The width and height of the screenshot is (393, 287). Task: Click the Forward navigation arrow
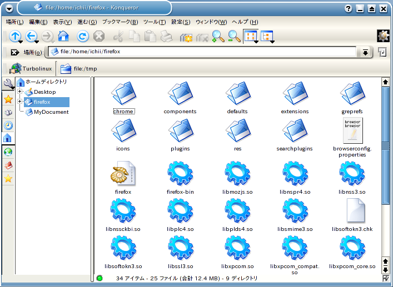(x=47, y=36)
